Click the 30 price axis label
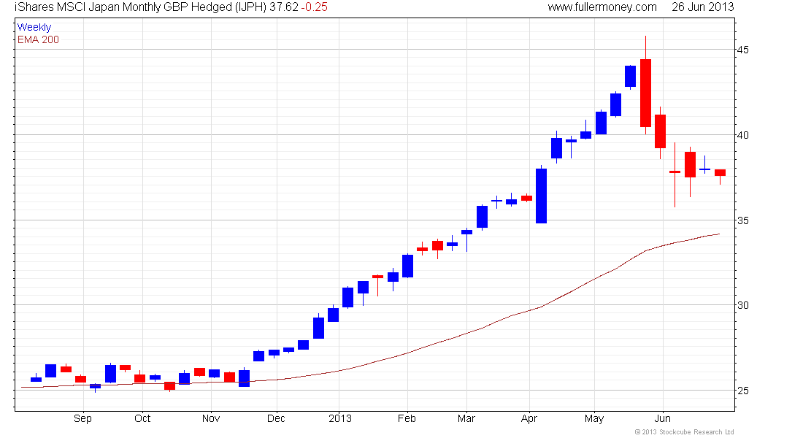Screen dimensions: 803x438 742,305
